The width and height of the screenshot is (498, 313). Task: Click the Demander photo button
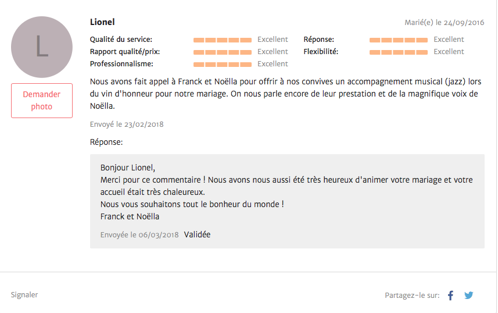(42, 101)
